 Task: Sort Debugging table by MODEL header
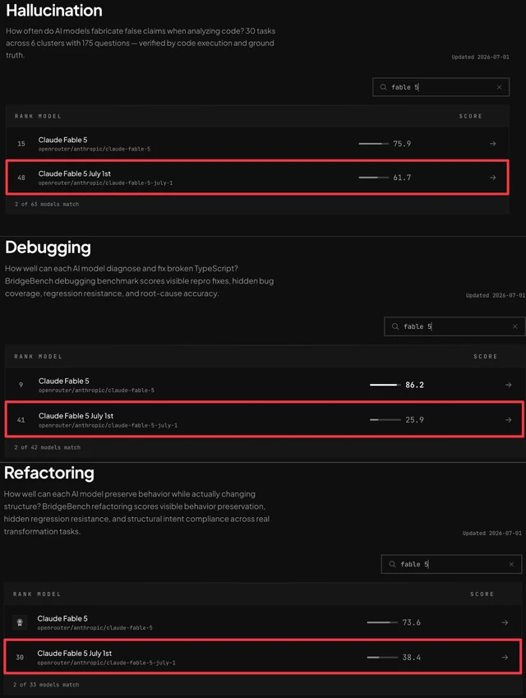pos(50,357)
